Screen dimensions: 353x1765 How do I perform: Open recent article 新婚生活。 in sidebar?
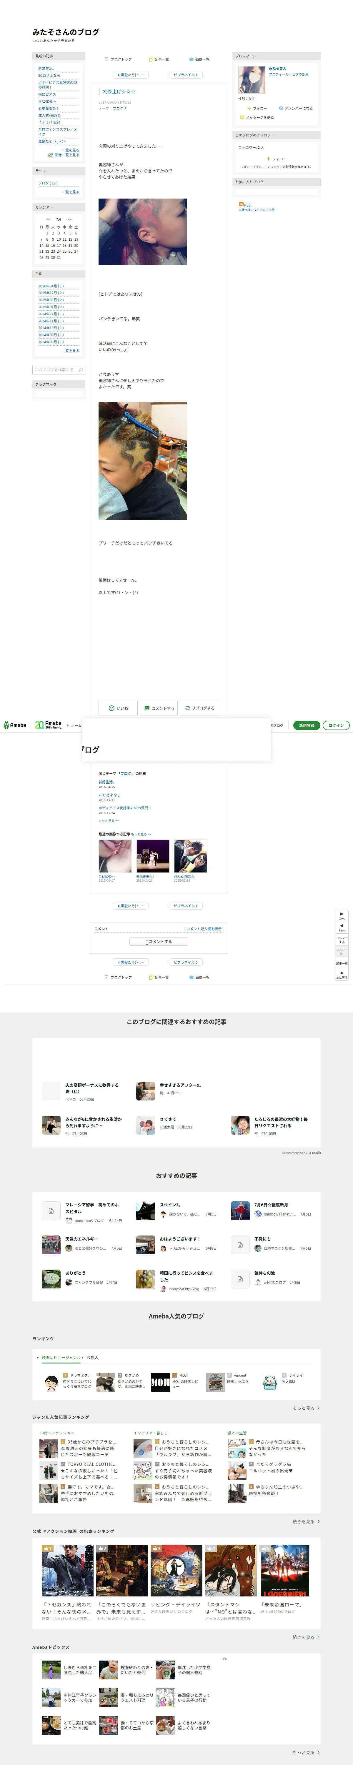(x=46, y=69)
